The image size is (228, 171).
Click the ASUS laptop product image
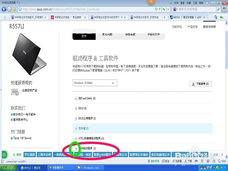tap(30, 54)
